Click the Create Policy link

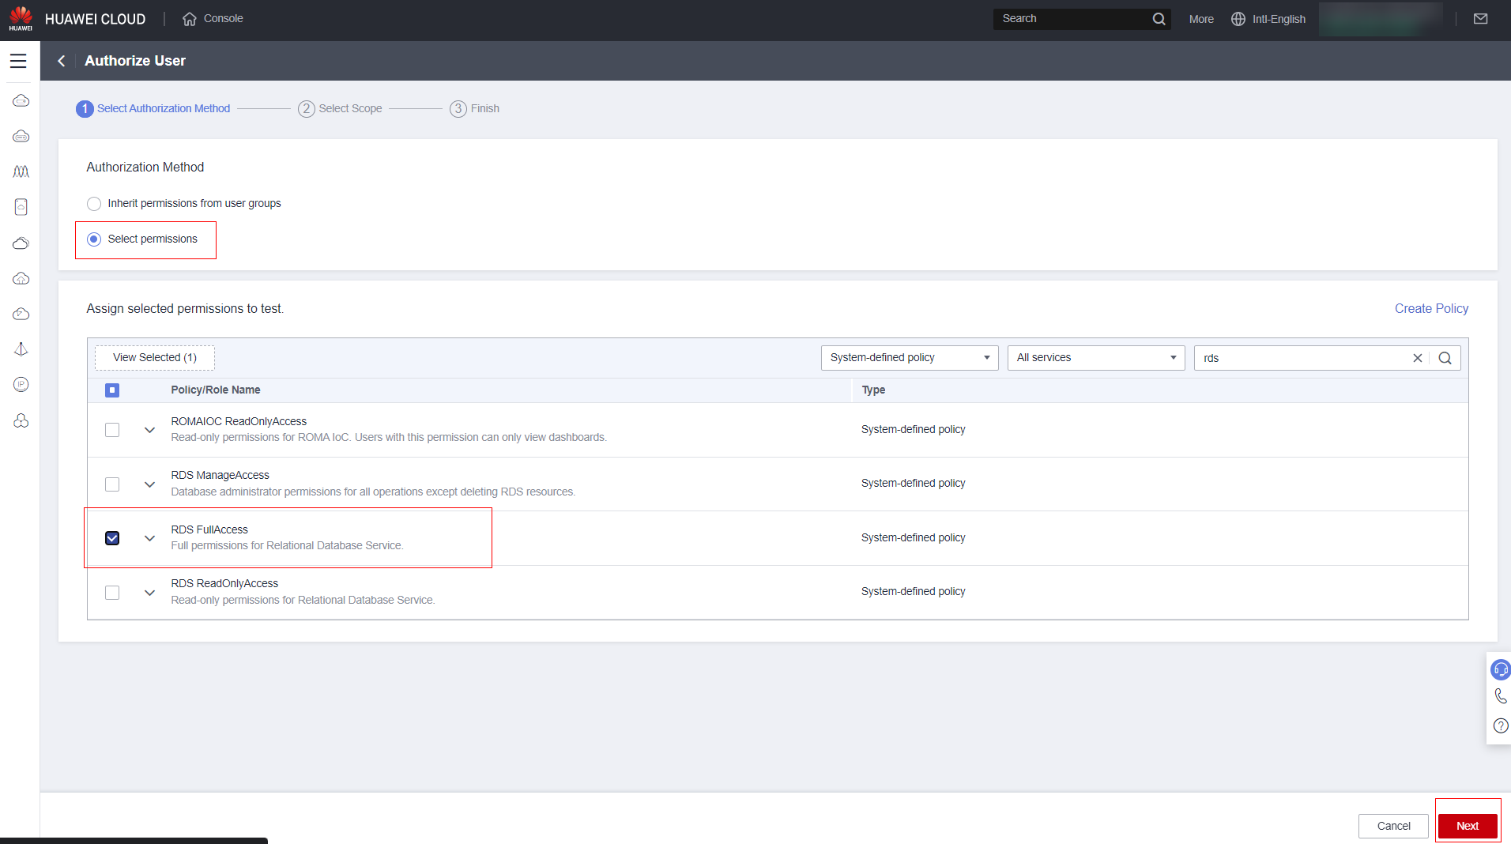click(x=1430, y=309)
